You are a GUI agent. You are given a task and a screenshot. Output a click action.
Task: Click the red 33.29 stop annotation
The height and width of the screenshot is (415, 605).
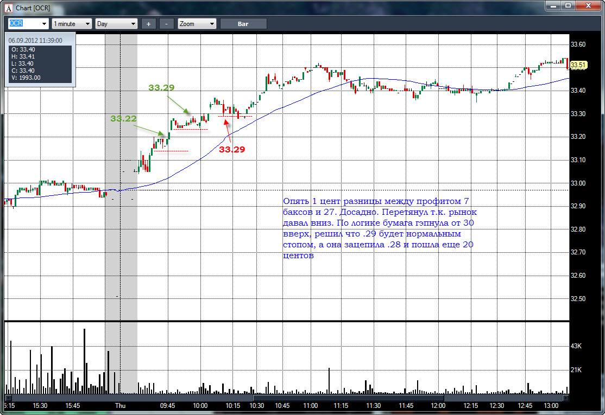[232, 150]
